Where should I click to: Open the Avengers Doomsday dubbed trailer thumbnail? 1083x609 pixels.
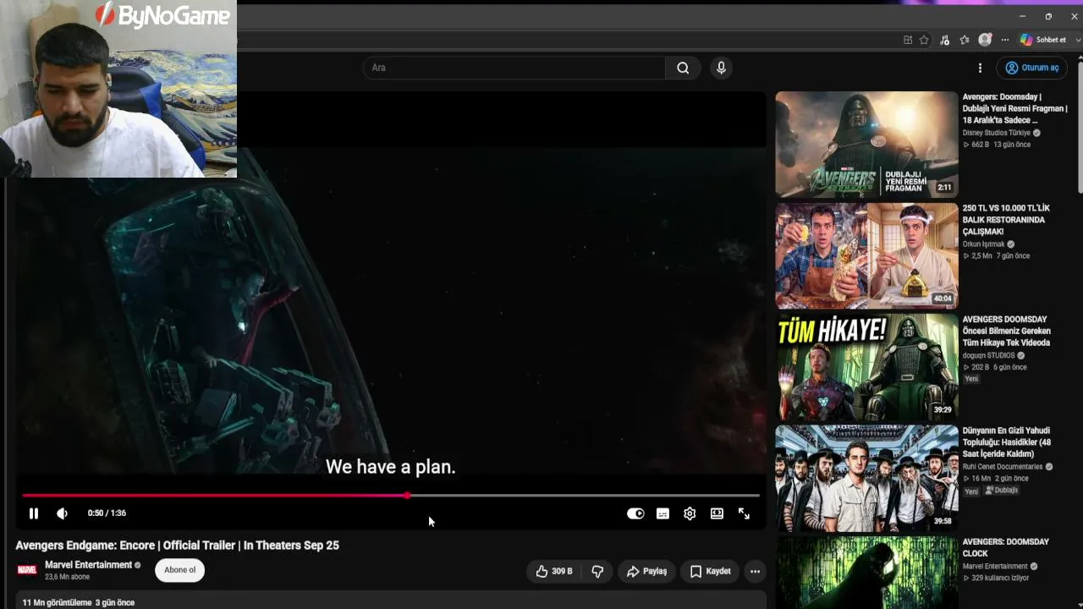pyautogui.click(x=866, y=144)
